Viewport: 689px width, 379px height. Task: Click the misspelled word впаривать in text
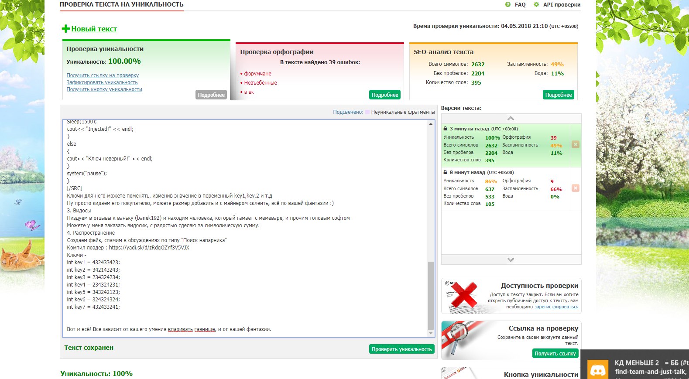(x=180, y=329)
